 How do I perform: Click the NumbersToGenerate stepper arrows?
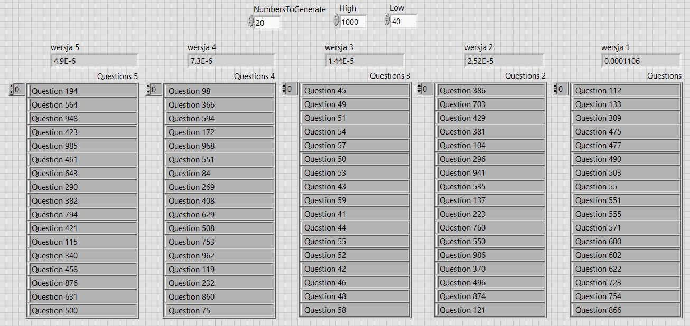pos(250,22)
